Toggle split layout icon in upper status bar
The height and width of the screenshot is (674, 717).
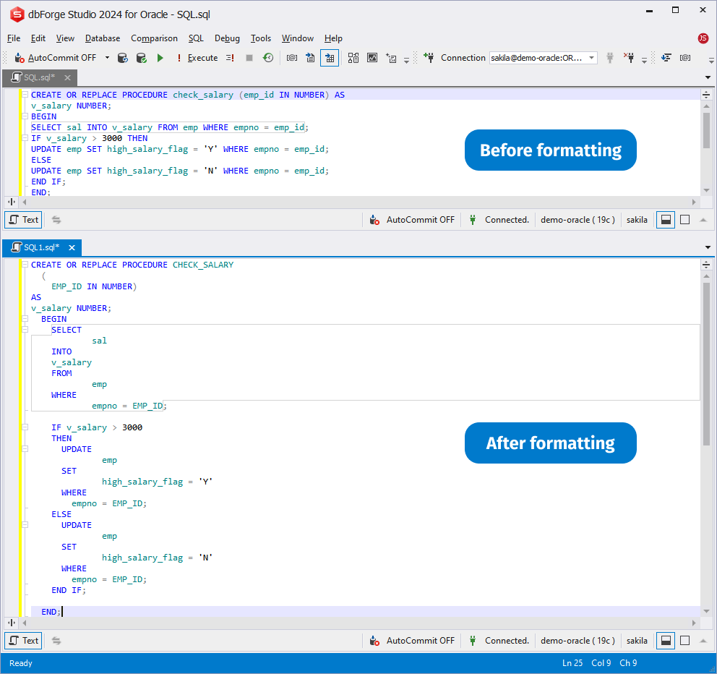(x=666, y=220)
